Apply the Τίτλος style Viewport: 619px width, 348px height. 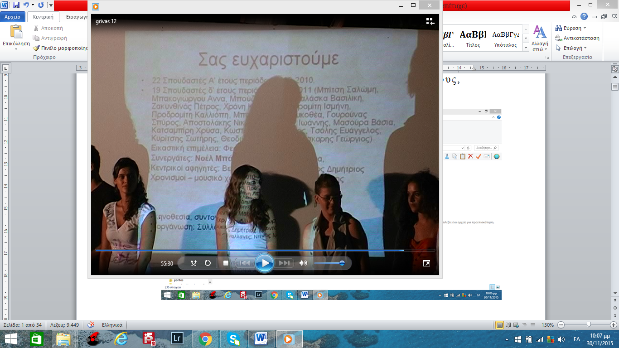click(x=473, y=38)
